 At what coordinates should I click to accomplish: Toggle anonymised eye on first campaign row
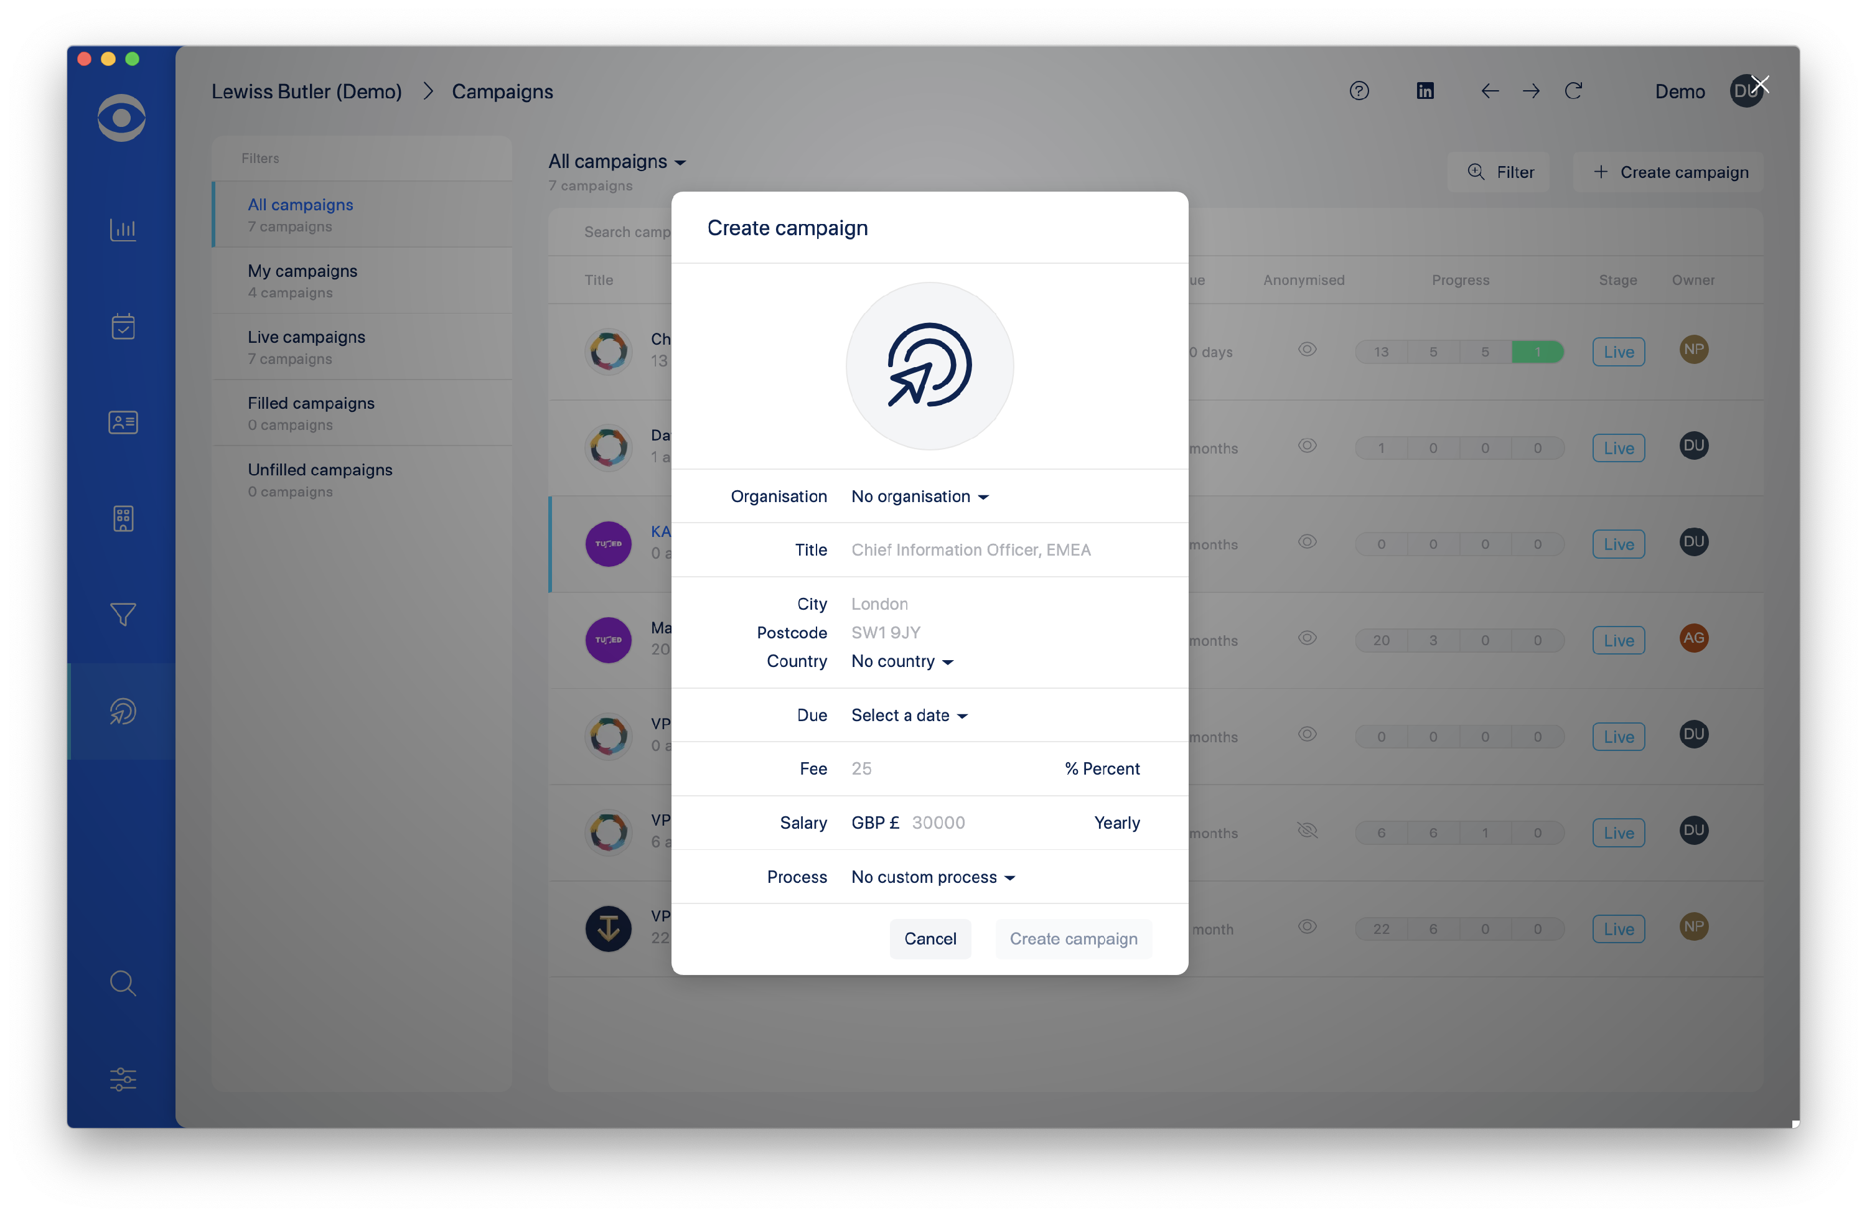pos(1306,350)
